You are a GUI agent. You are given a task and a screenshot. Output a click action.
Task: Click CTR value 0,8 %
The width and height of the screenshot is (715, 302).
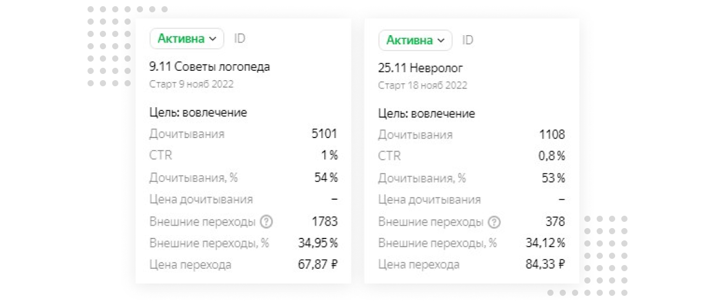(x=551, y=156)
